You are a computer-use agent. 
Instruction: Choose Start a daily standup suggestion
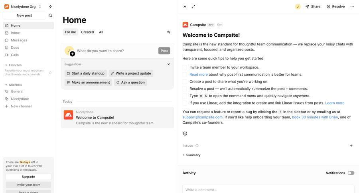pyautogui.click(x=86, y=73)
